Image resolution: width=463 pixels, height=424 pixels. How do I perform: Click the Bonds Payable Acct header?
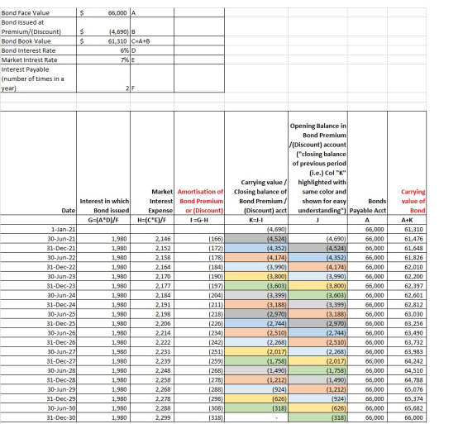click(x=367, y=163)
